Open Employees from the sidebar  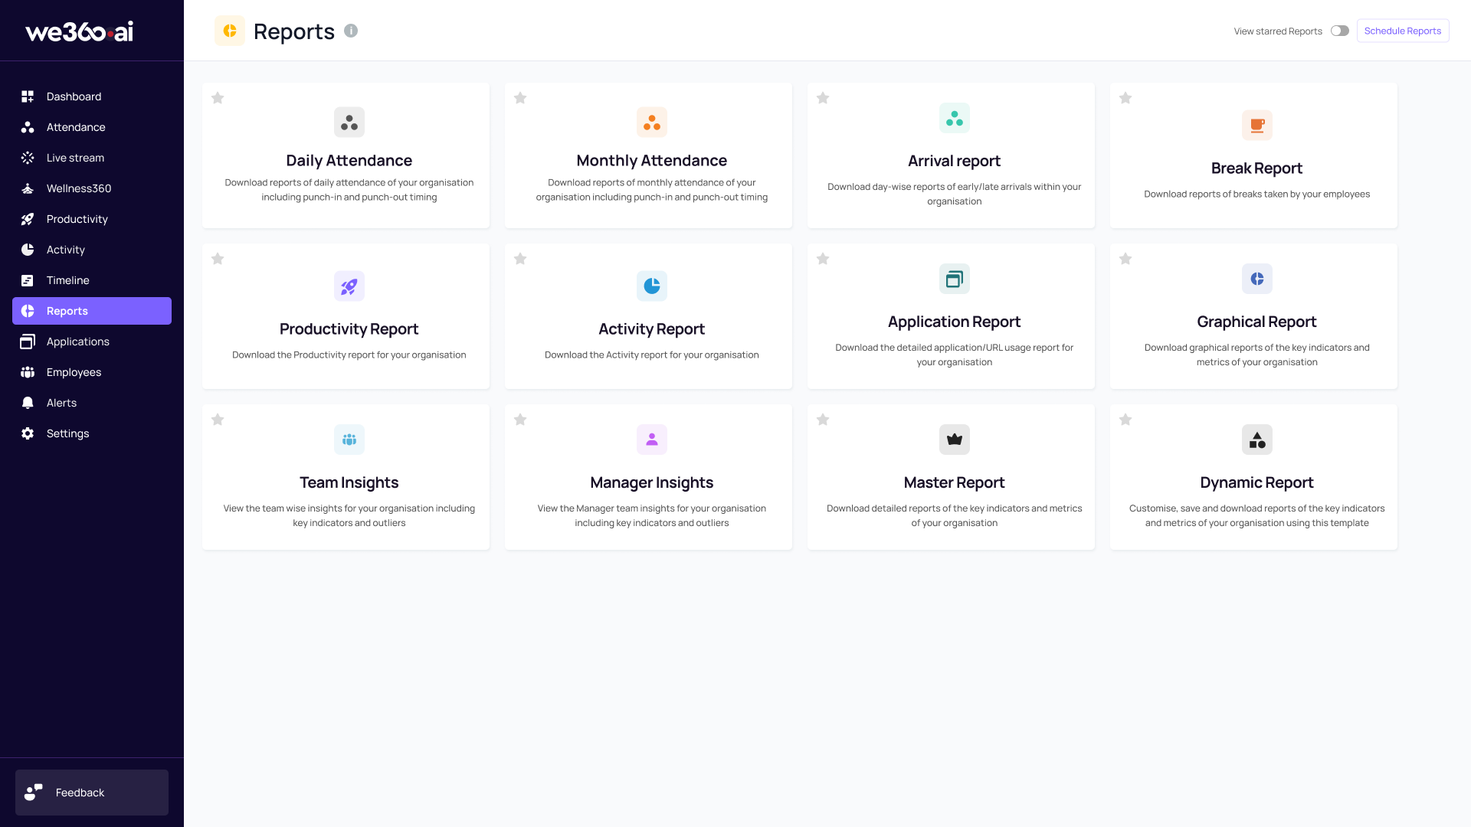tap(92, 372)
